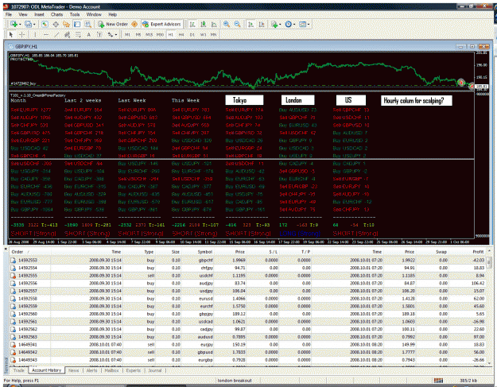
Task: Select the gbpusd order row 14649342
Action: 247,352
